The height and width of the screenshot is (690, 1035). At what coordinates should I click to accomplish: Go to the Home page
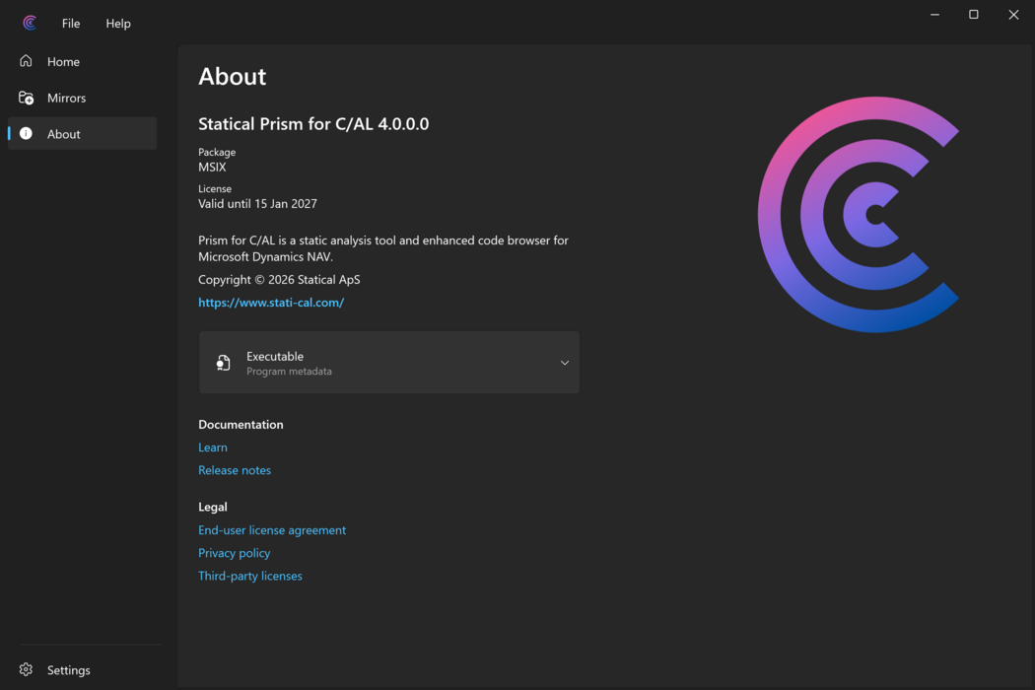83,61
